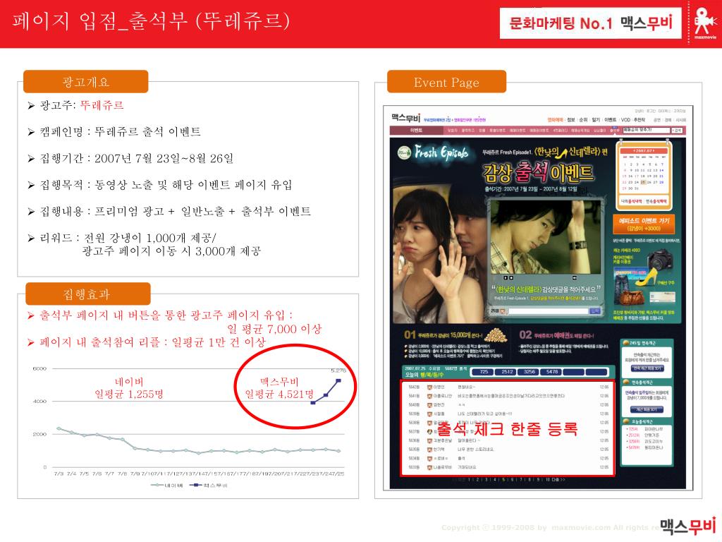The width and height of the screenshot is (722, 542).
Task: Click the 맥스무비 legend entry below chart
Action: pyautogui.click(x=209, y=486)
